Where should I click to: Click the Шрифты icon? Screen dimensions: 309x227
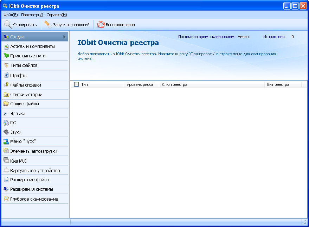(x=6, y=75)
